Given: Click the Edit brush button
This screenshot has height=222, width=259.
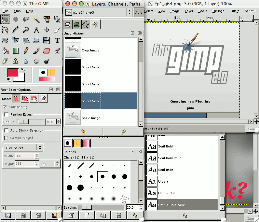Looking at the screenshot, I should point(71,215).
